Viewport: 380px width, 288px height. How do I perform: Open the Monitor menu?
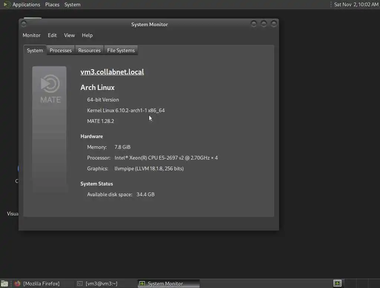(32, 35)
